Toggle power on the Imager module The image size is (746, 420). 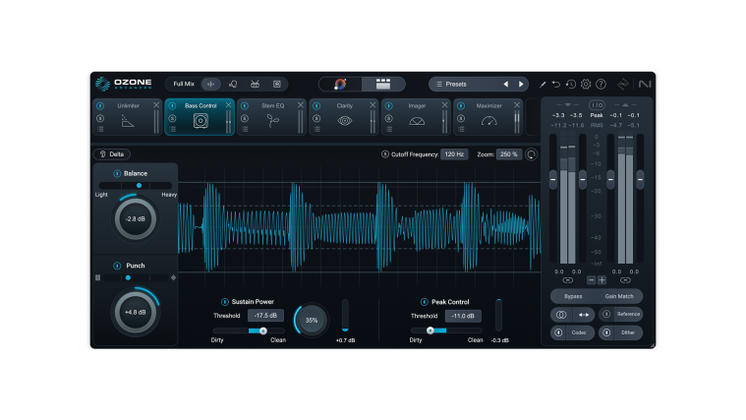(388, 105)
